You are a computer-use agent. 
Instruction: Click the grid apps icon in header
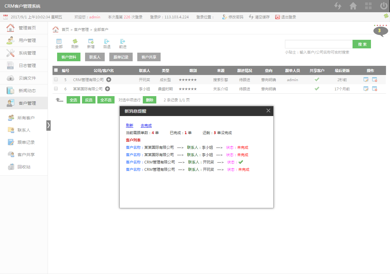368,6
